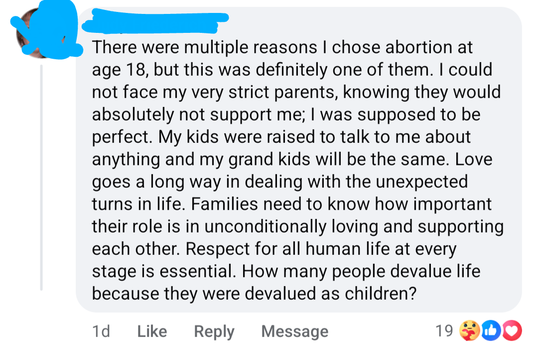View the 19 reactions count
The height and width of the screenshot is (347, 538).
click(444, 330)
